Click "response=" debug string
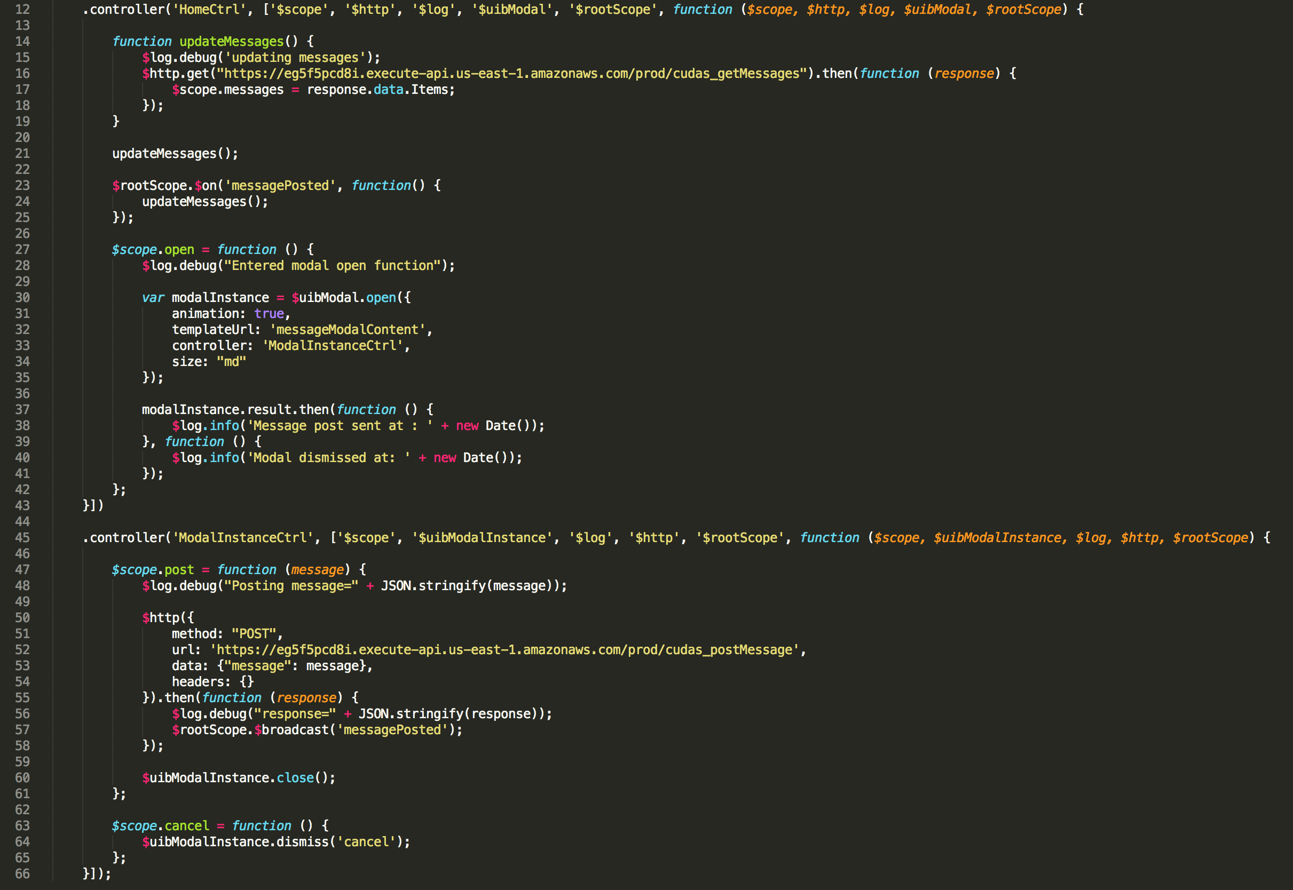This screenshot has height=890, width=1293. (x=295, y=714)
